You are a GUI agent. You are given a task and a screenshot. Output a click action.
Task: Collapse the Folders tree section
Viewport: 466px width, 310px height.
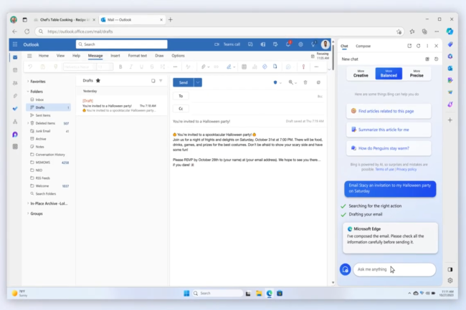tap(28, 91)
